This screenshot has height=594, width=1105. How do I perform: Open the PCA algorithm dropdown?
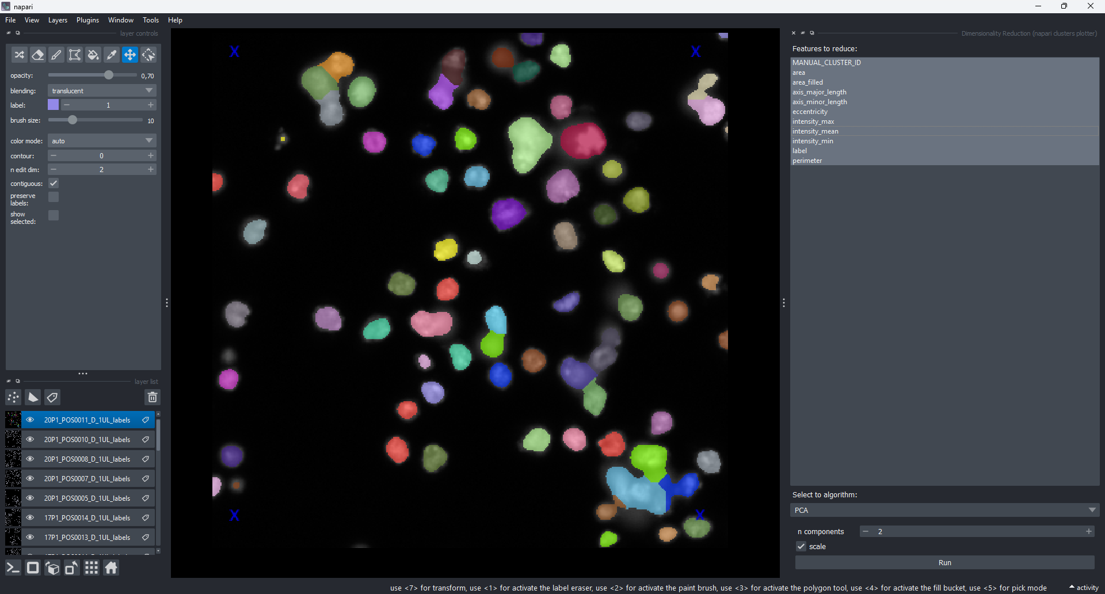[944, 510]
